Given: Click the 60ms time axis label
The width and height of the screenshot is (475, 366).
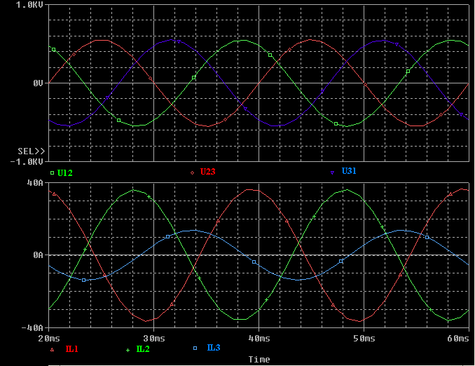Looking at the screenshot, I should [458, 339].
